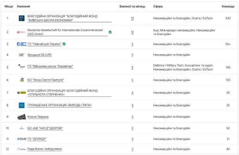Click the Некомерційні та благодійні, Освіта / EdTech cell in row 1
The width and height of the screenshot is (239, 155).
pyautogui.click(x=183, y=18)
